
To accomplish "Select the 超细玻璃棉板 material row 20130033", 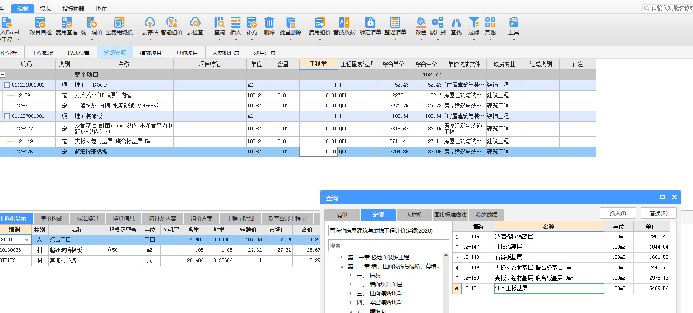I will (160, 250).
